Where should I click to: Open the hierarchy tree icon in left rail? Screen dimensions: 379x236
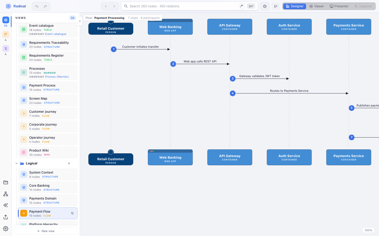[x=6, y=194]
